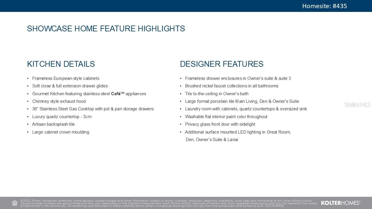372x209 pixels.
Task: Select the Large format porcelain tile line
Action: [x=242, y=101]
